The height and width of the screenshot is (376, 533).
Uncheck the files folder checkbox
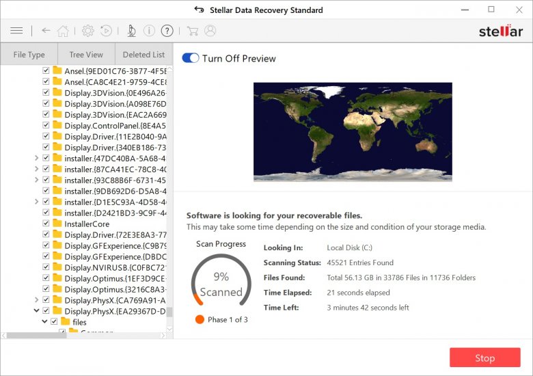tap(54, 321)
